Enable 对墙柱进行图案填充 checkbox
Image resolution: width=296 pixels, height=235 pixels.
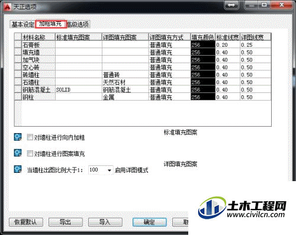tap(30, 153)
